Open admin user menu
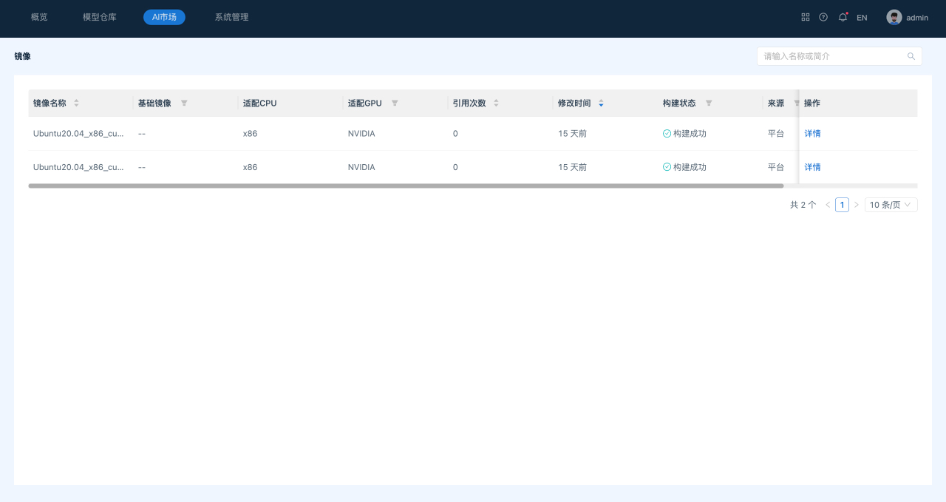 pyautogui.click(x=908, y=17)
